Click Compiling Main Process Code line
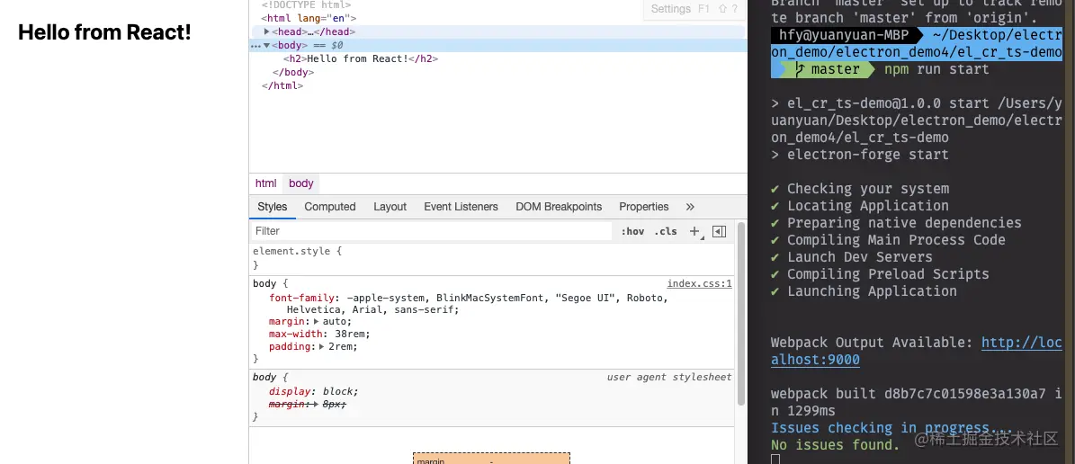This screenshot has height=464, width=1075. coord(888,240)
